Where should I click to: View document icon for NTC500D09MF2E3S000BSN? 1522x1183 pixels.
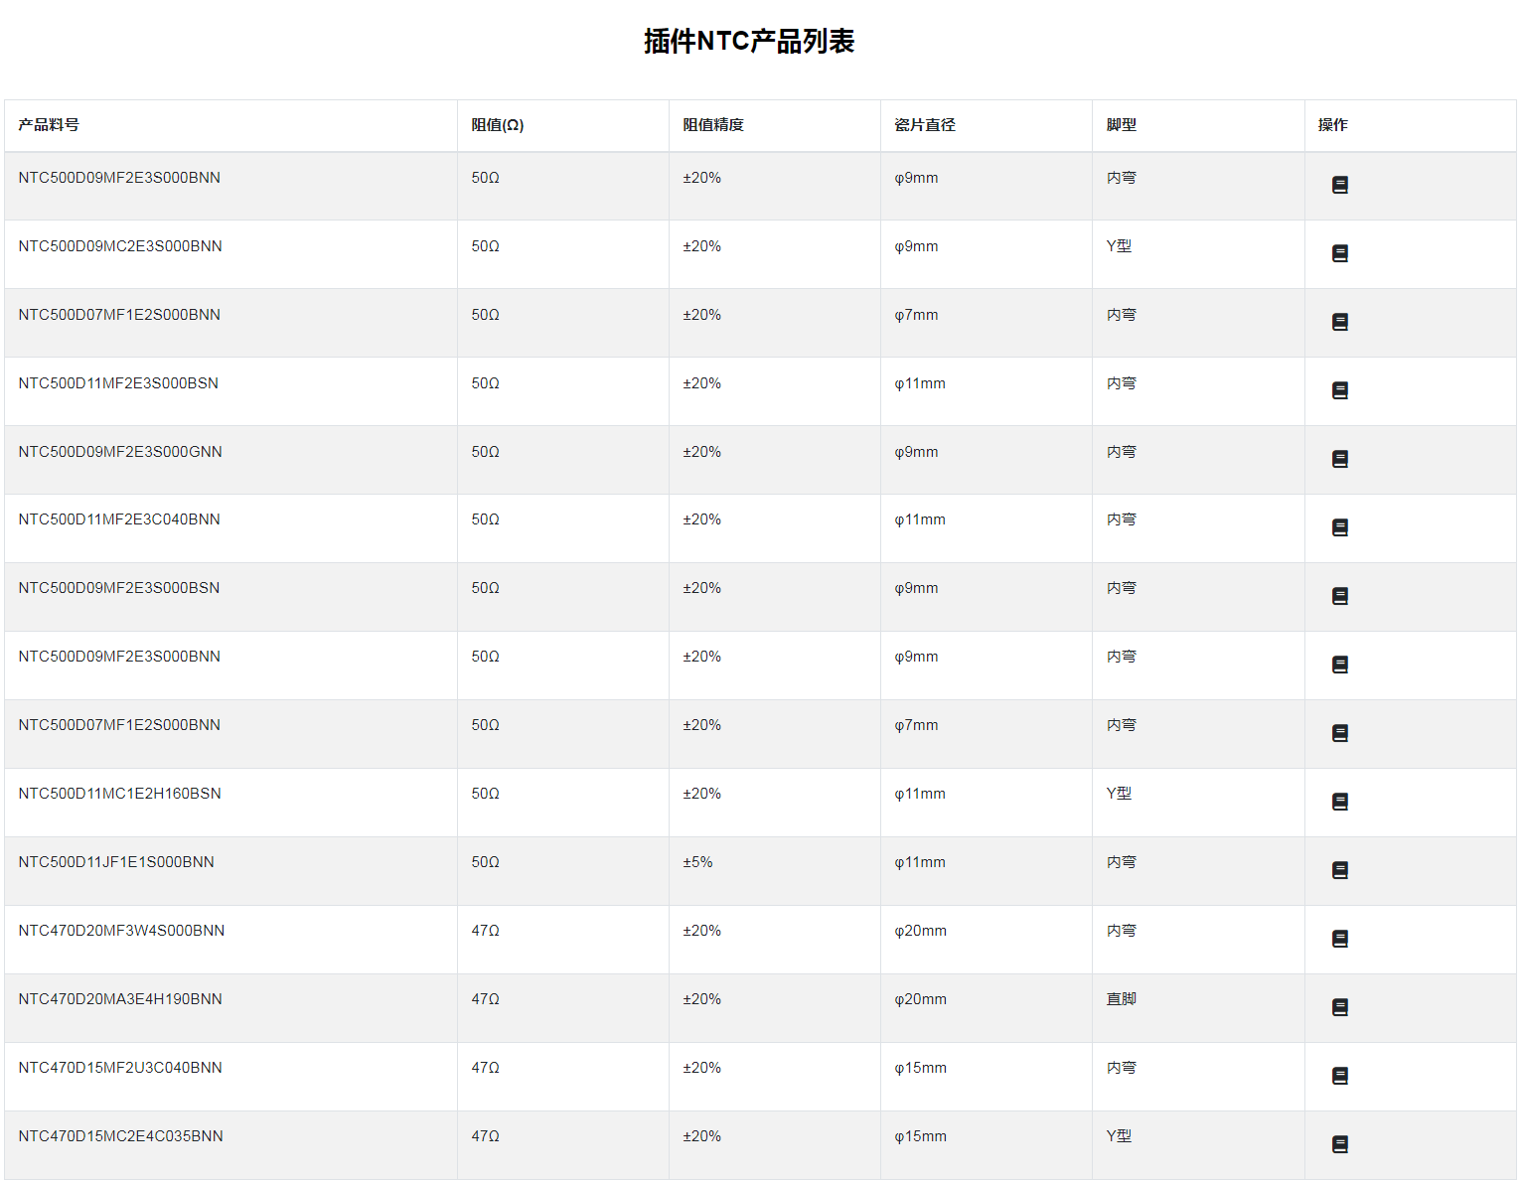[x=1339, y=596]
